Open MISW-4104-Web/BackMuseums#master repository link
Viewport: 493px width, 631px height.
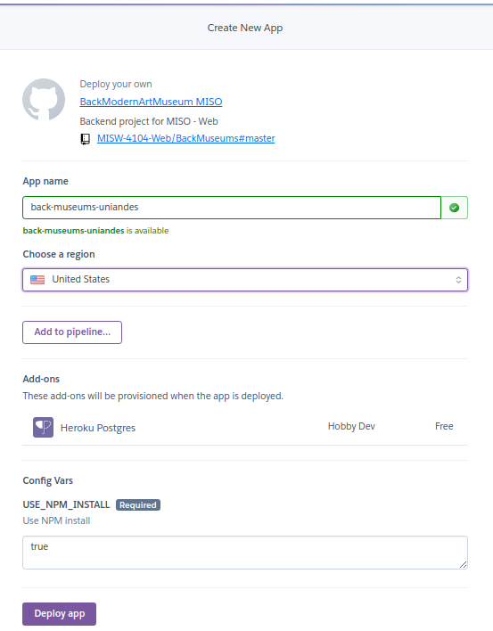pyautogui.click(x=186, y=138)
